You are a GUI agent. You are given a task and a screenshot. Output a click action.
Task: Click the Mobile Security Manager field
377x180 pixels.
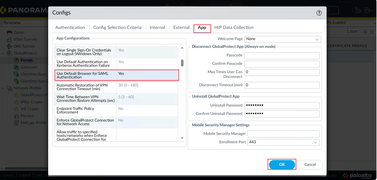pos(283,134)
